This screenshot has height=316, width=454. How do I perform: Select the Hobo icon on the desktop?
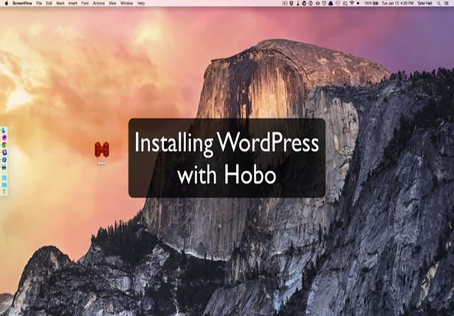coord(102,149)
